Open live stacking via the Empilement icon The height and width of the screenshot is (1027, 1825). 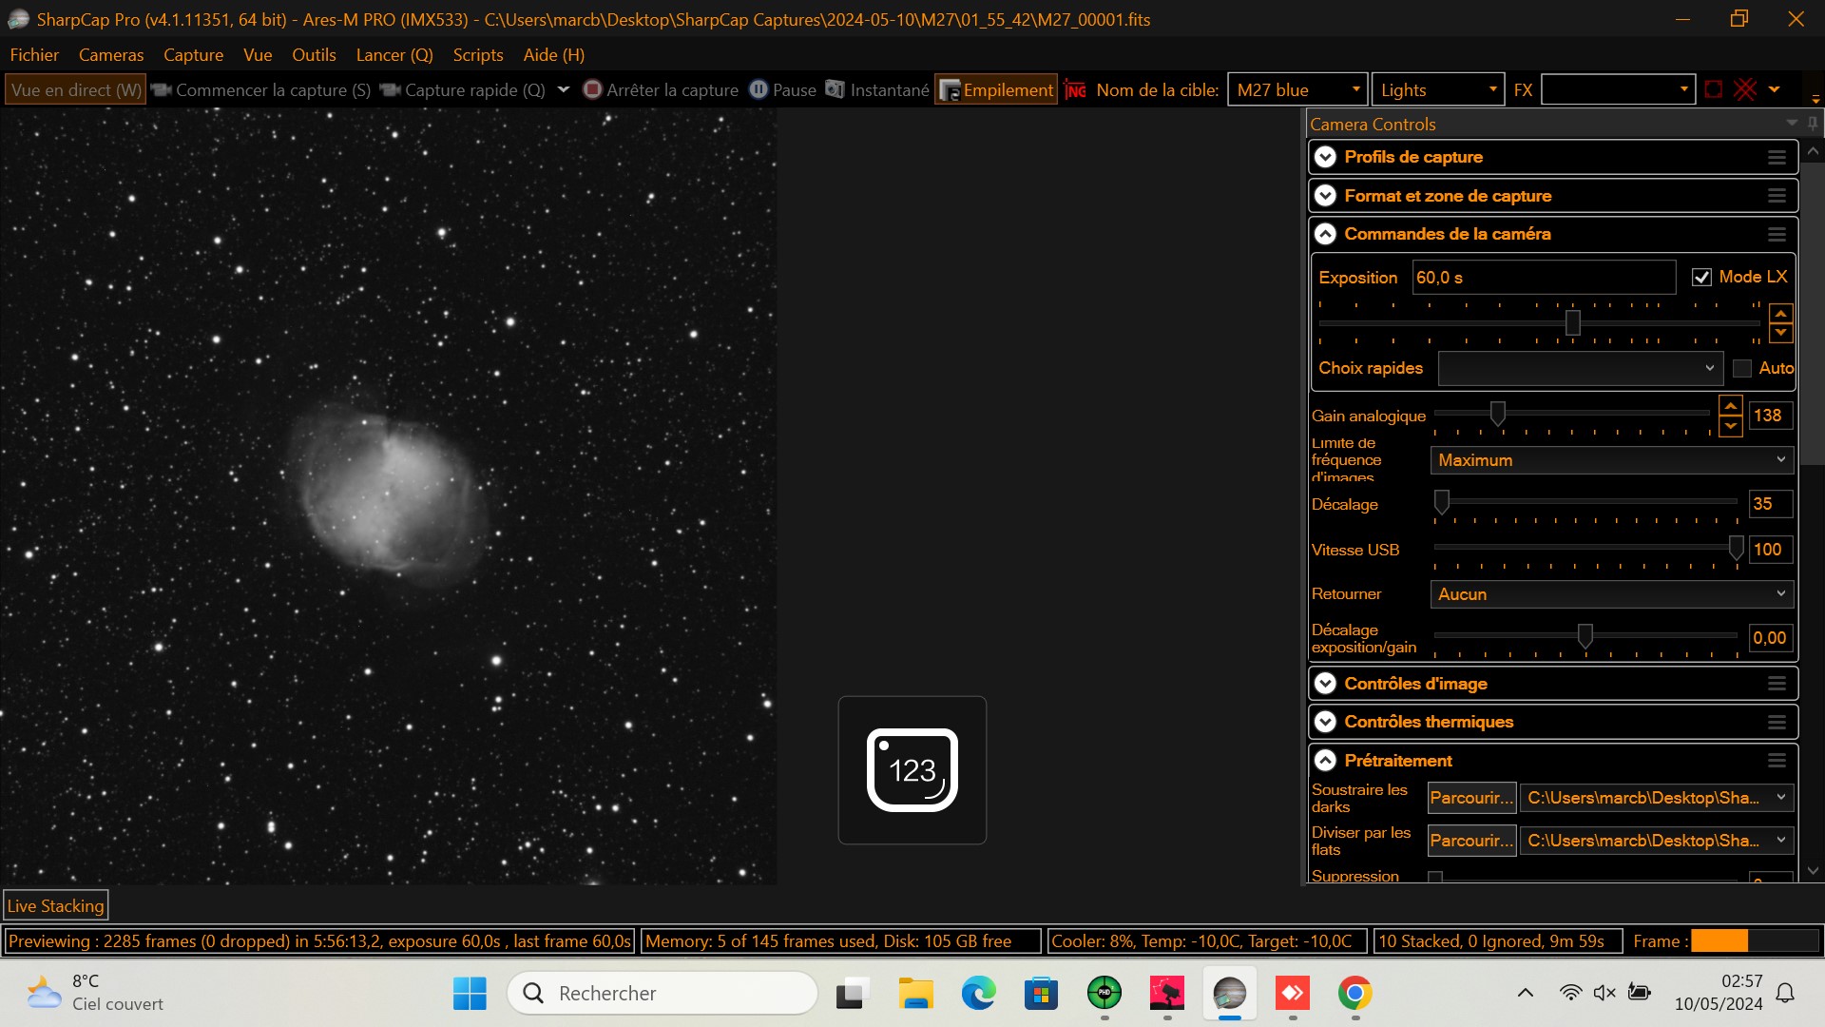951,89
